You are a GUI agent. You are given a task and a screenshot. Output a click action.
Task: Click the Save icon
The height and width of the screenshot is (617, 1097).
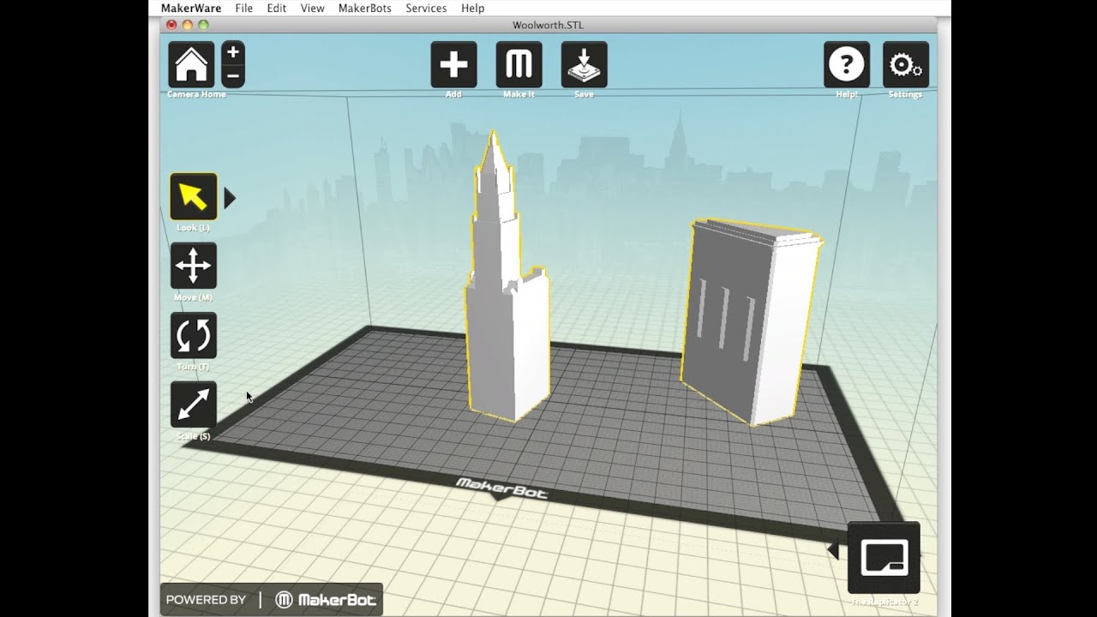[584, 64]
